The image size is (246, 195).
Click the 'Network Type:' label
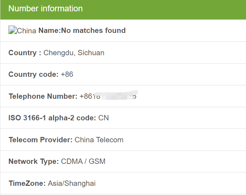click(x=34, y=161)
